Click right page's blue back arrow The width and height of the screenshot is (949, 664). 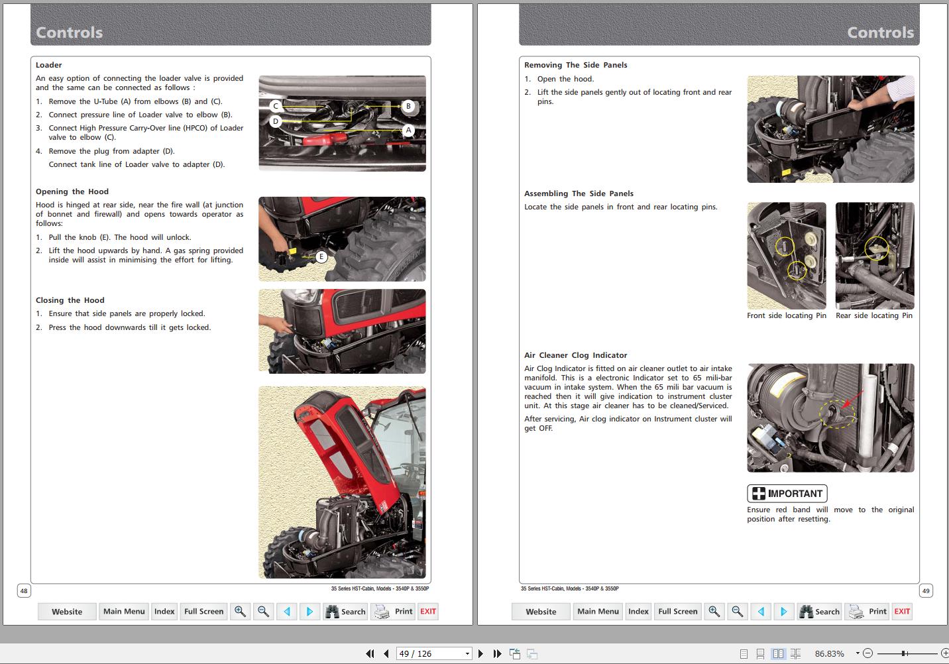point(761,612)
